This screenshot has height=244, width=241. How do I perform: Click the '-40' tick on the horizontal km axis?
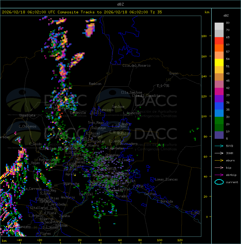tap(19, 240)
